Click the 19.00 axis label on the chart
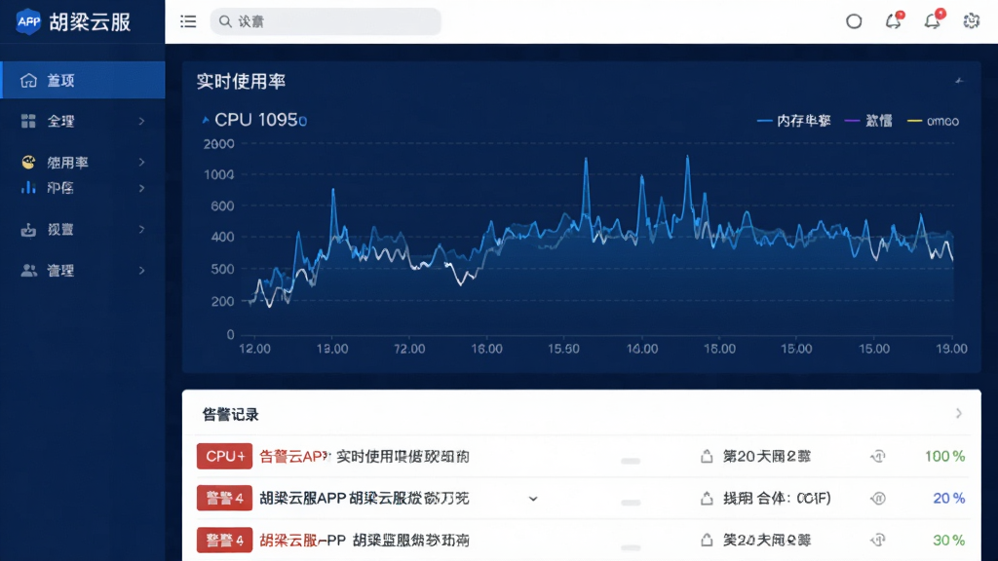Viewport: 998px width, 561px height. (x=951, y=349)
